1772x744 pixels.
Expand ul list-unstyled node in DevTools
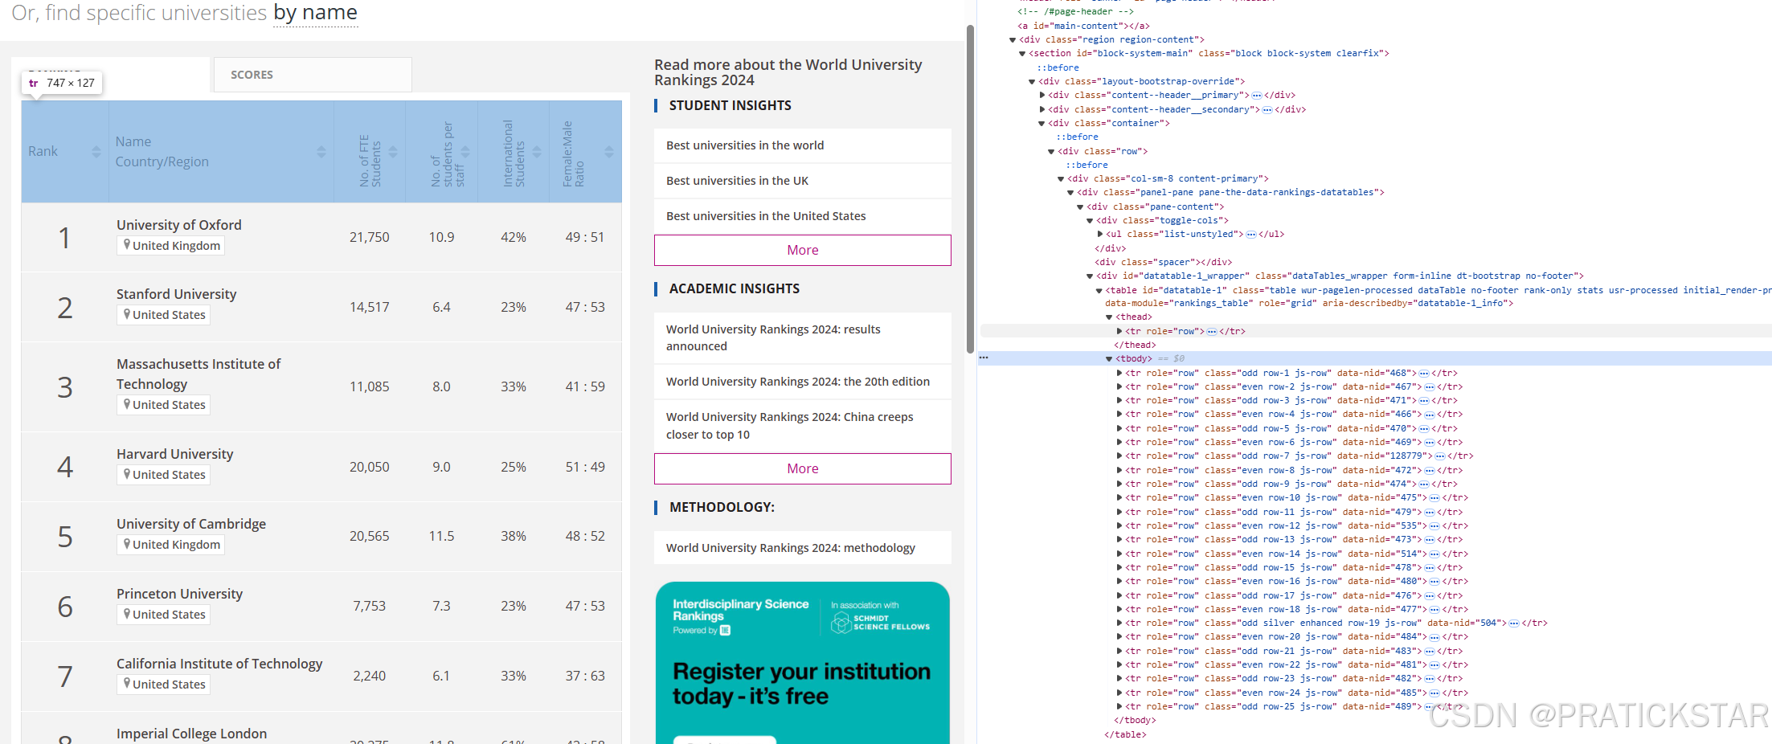[x=1100, y=235]
